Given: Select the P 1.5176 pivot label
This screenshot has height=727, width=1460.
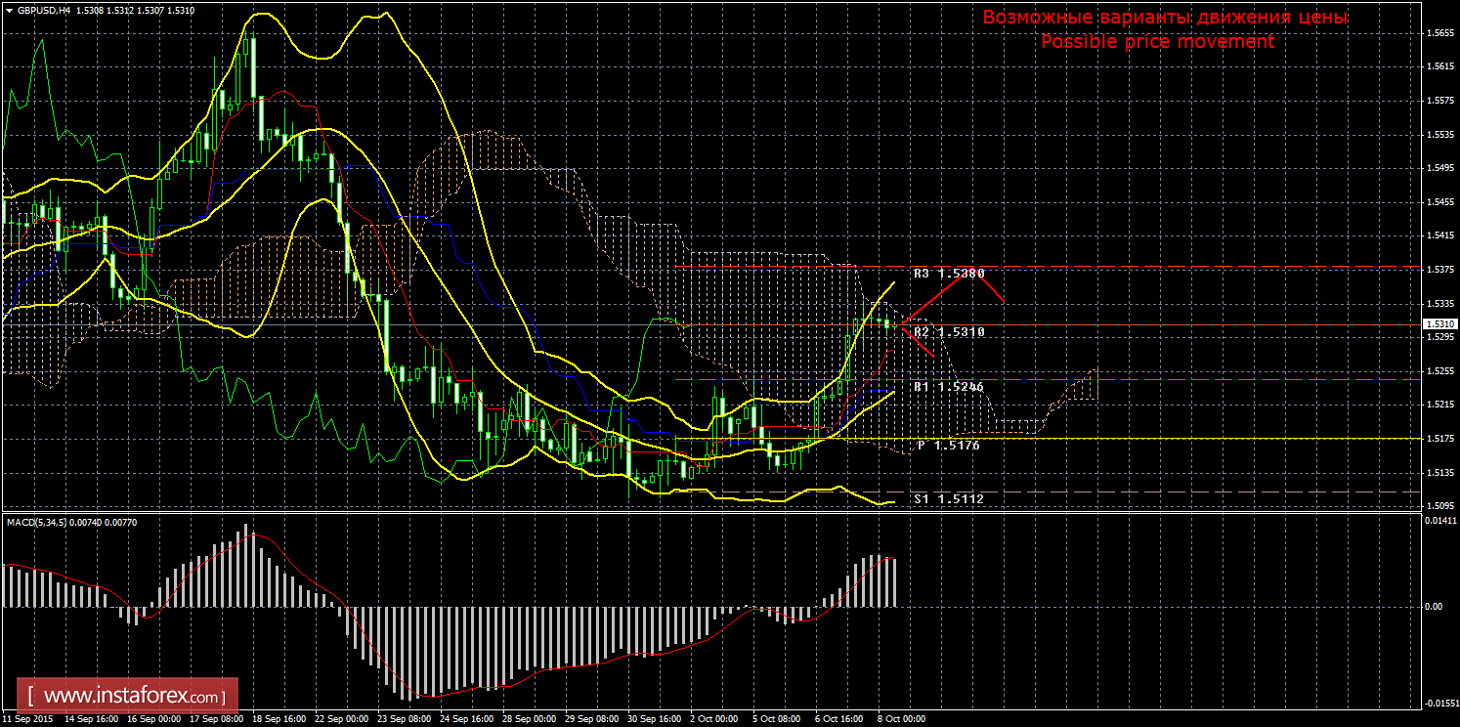Looking at the screenshot, I should click(x=948, y=446).
